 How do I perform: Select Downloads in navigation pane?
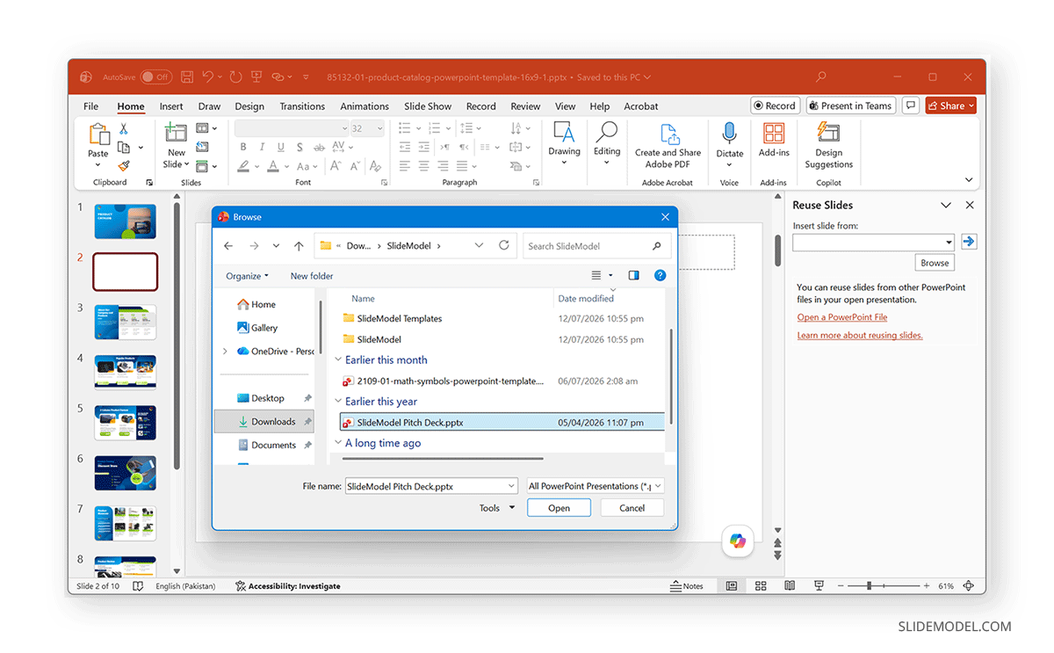(x=264, y=422)
